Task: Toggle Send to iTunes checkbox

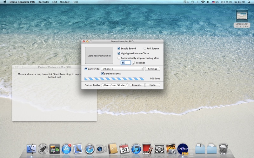Action: [x=102, y=74]
